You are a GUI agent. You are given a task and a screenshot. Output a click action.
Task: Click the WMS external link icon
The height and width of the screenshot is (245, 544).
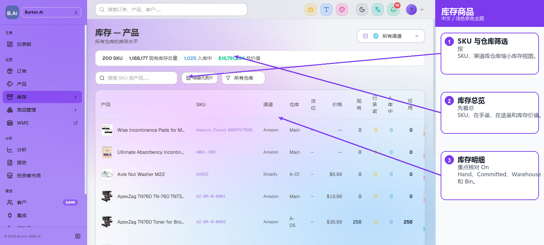pyautogui.click(x=75, y=123)
